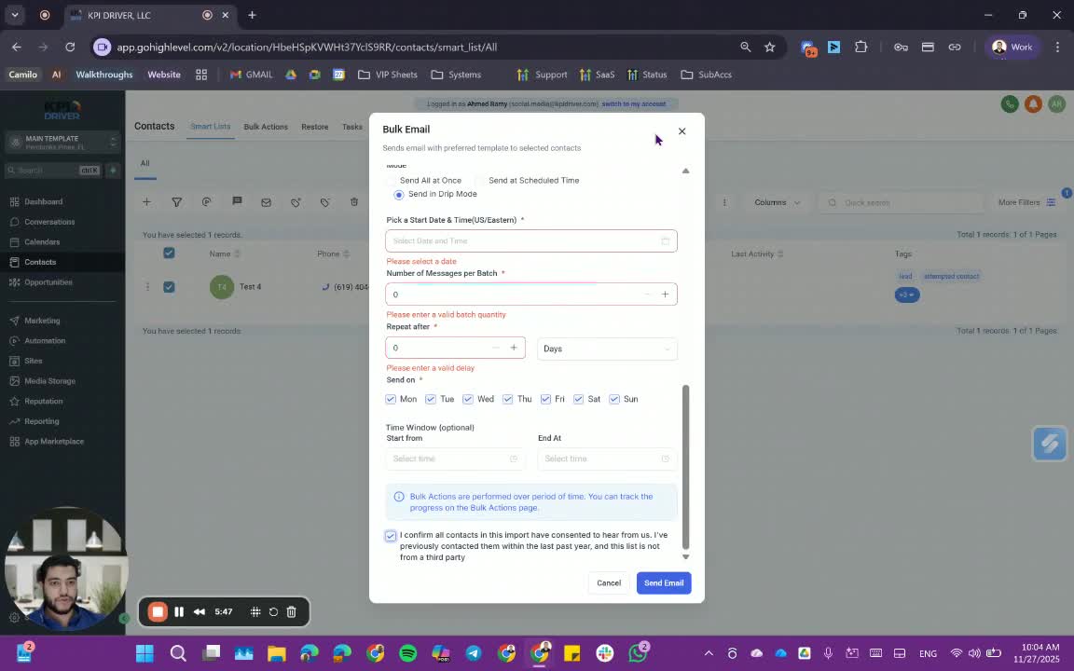Click the send SMS message icon

click(x=237, y=201)
